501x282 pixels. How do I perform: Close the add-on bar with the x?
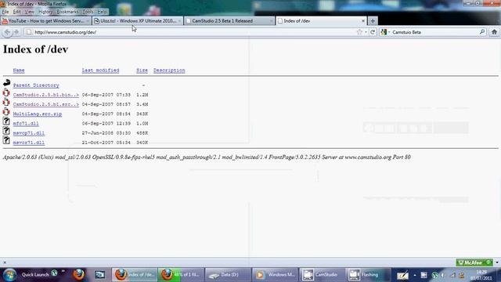pos(5,262)
